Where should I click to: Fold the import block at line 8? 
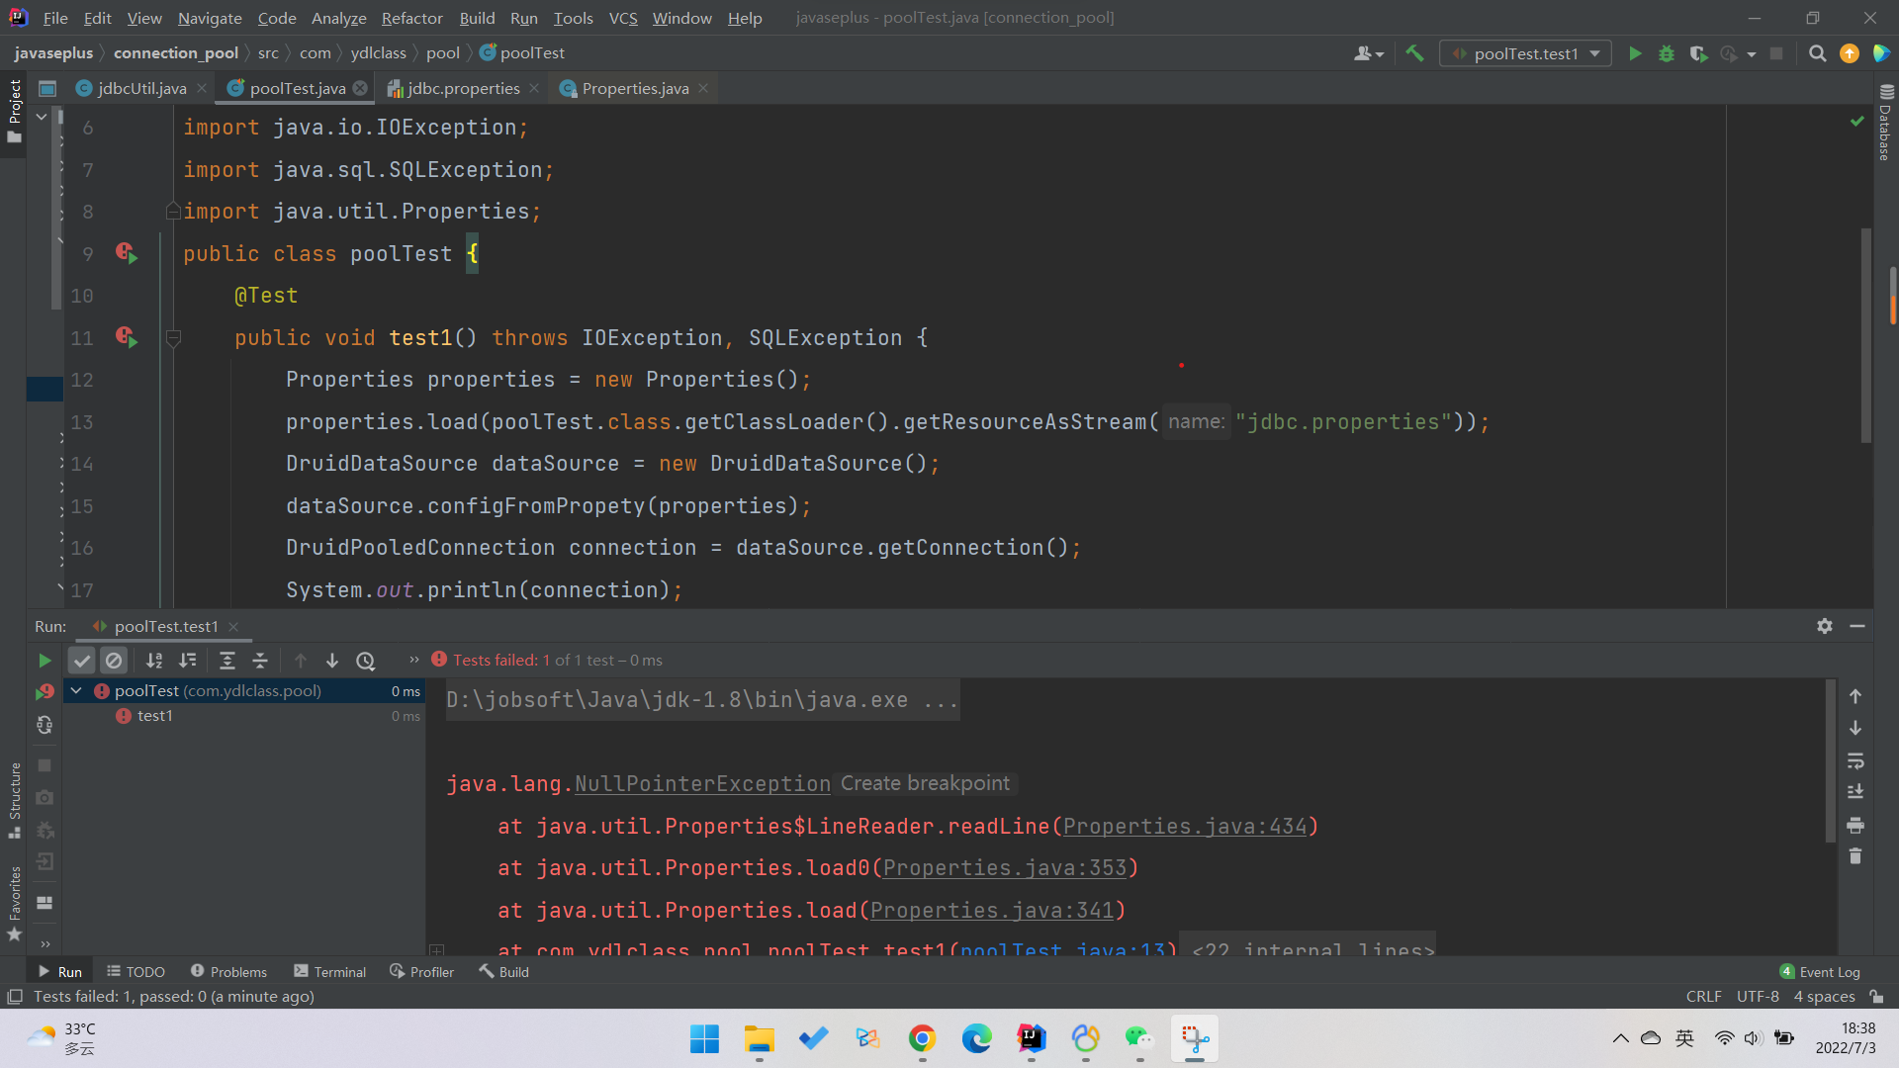click(173, 211)
